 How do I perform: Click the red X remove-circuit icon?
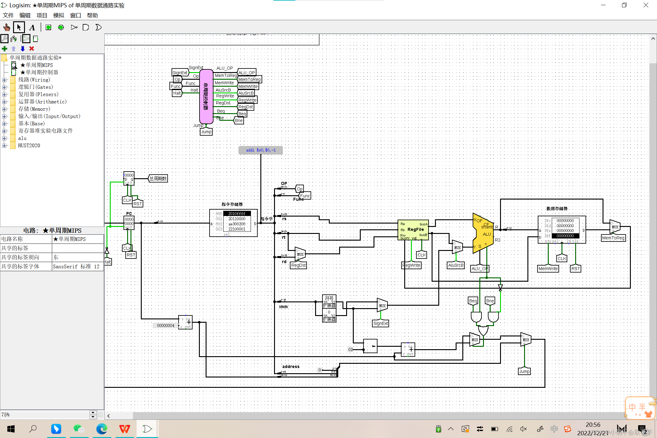[32, 49]
